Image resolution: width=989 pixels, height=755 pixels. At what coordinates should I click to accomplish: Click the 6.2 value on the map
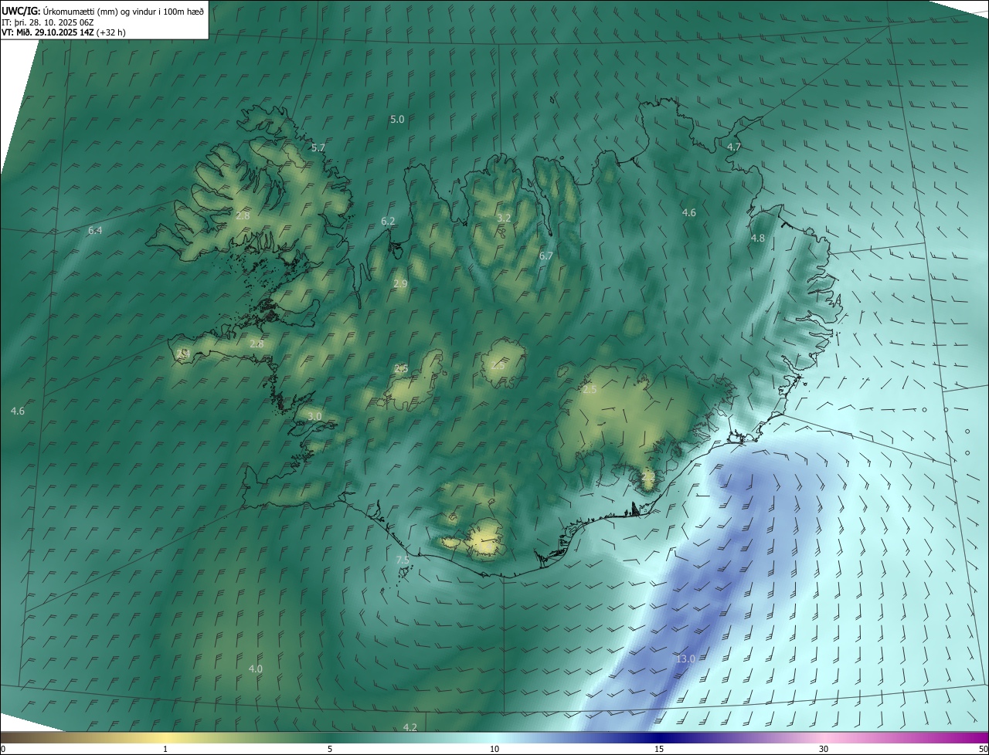tap(388, 222)
